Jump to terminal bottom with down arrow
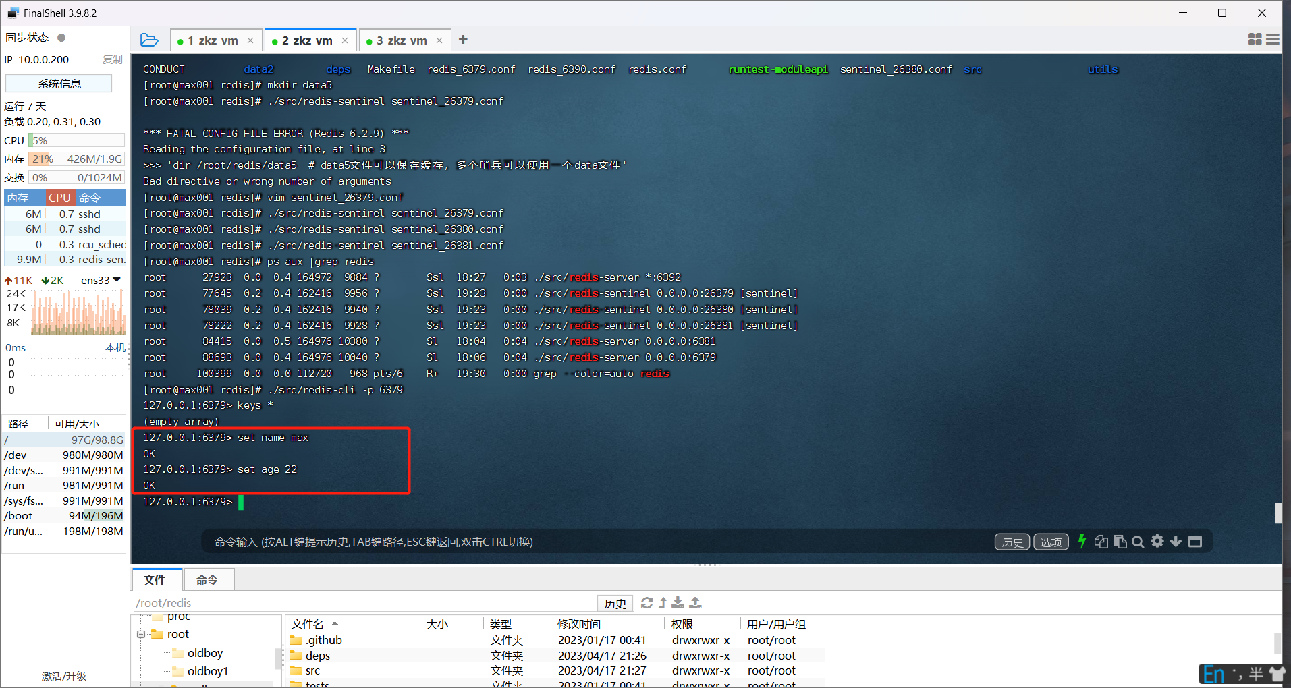 (1176, 542)
